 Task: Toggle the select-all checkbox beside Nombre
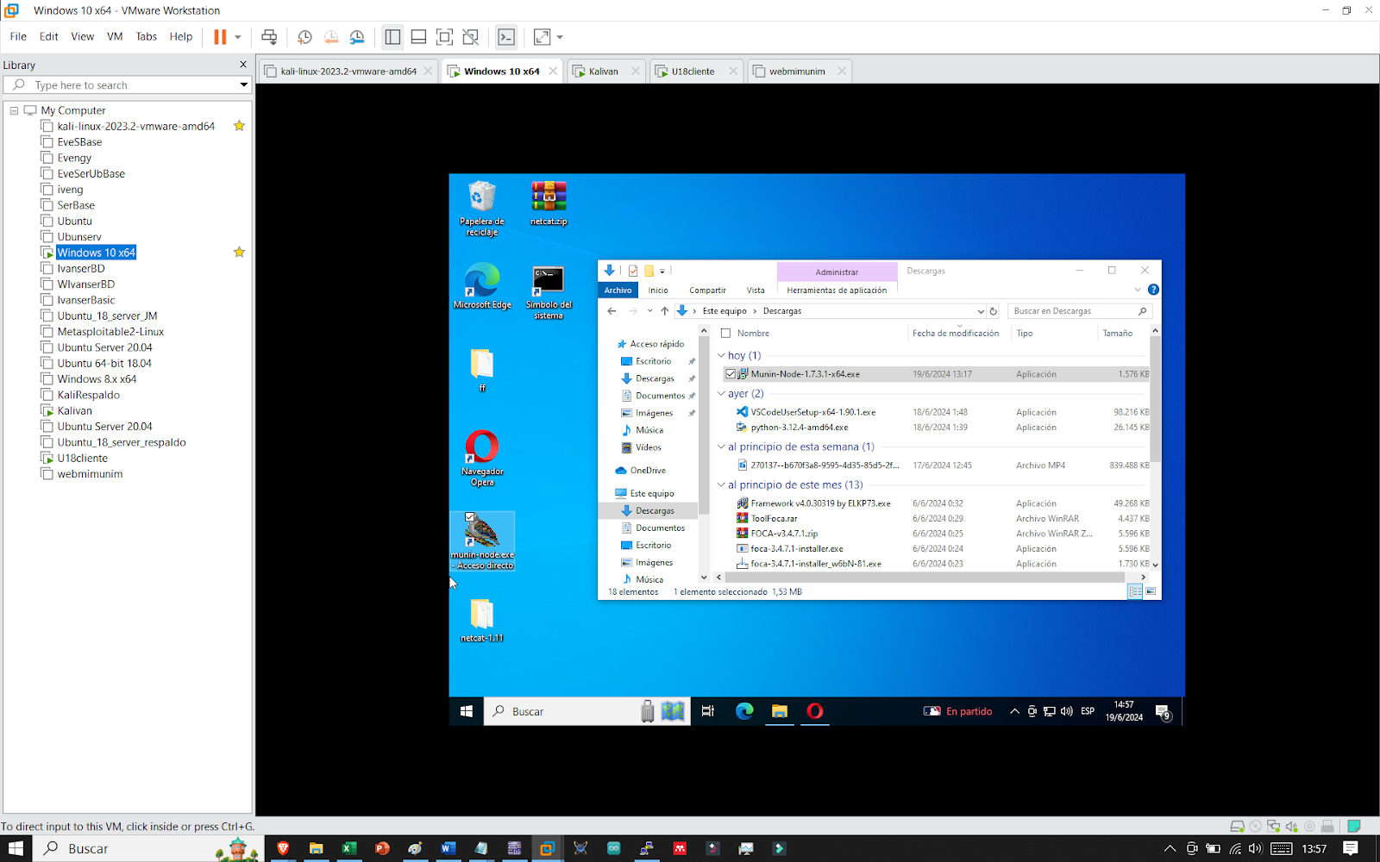725,334
